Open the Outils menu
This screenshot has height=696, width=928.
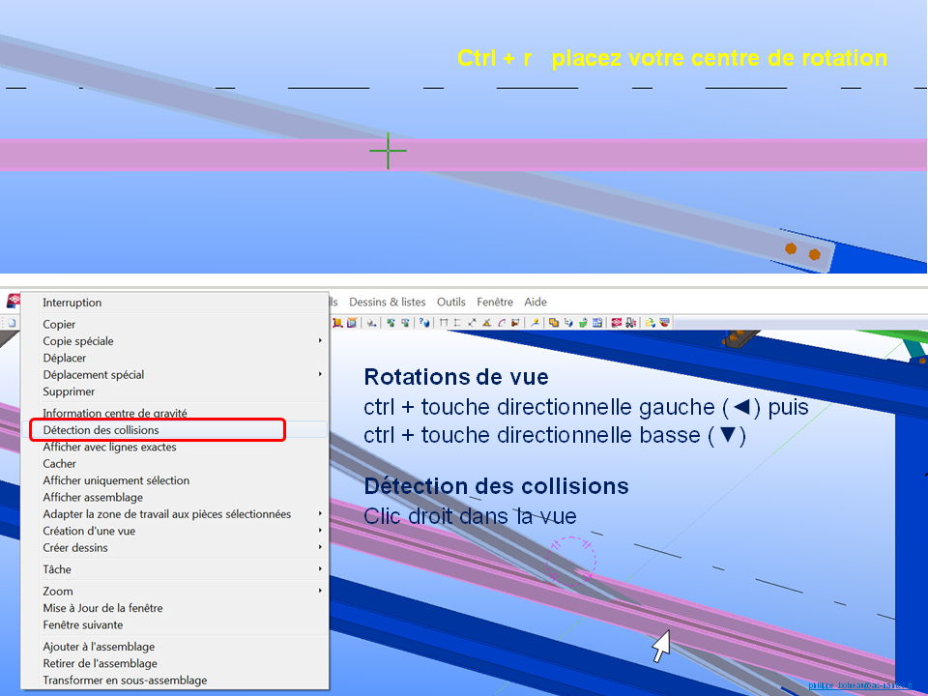(451, 302)
